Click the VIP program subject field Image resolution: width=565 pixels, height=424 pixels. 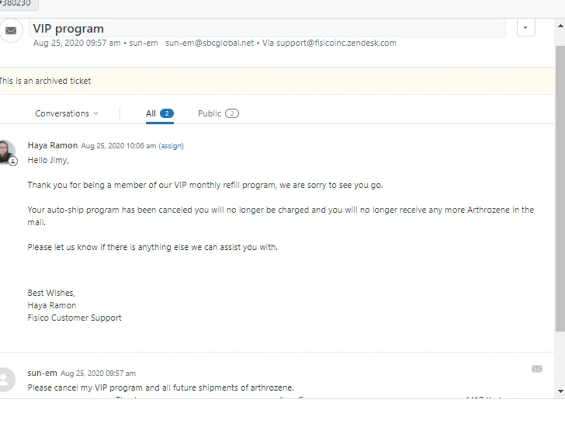267,28
